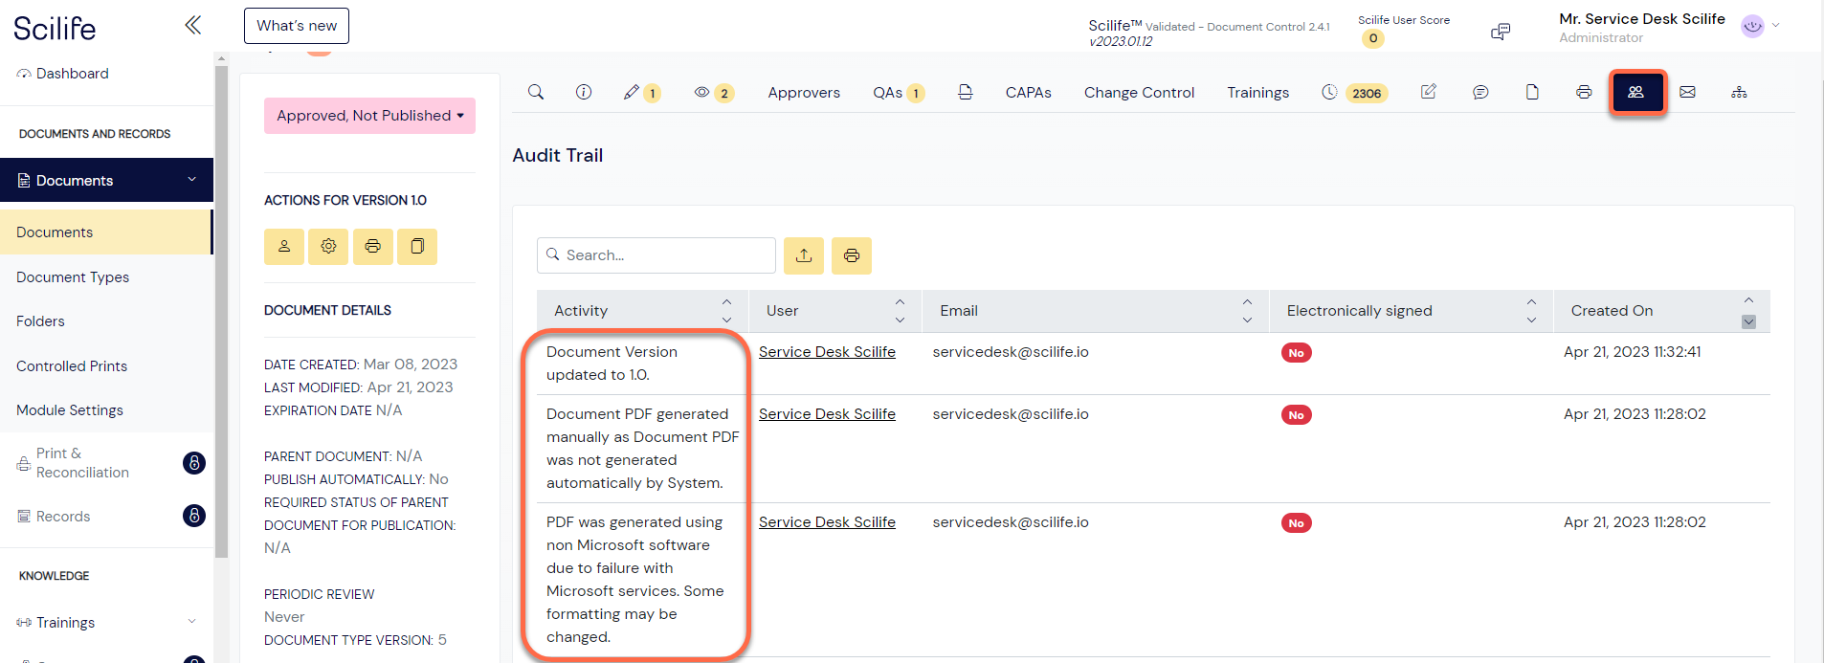The height and width of the screenshot is (663, 1824).
Task: Open the envelope mail icon tab
Action: 1688,92
